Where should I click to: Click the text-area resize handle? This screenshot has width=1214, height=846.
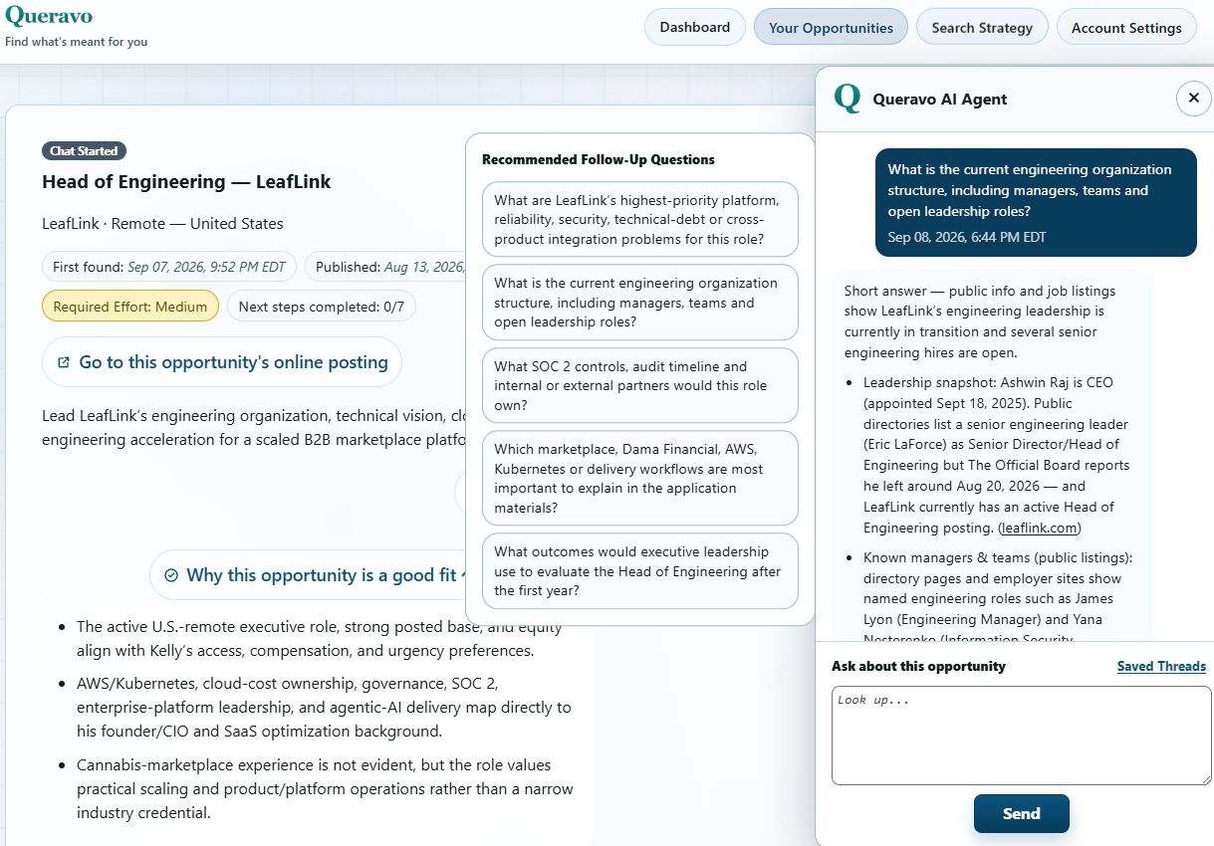(1205, 778)
